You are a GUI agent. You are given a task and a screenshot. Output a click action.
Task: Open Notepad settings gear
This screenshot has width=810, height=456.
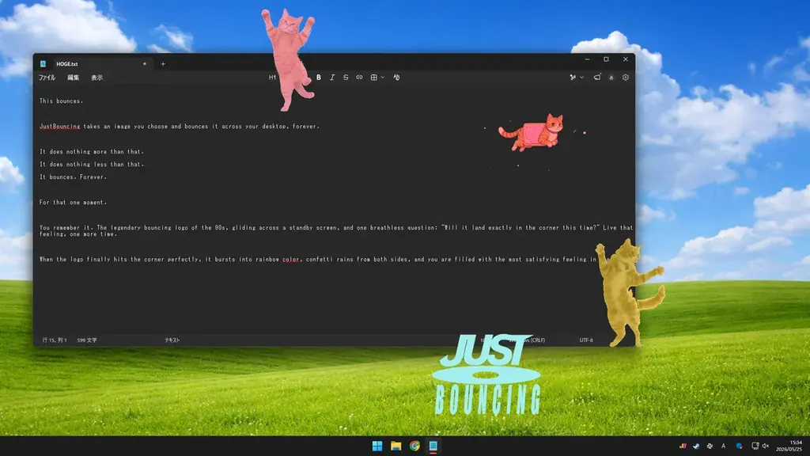point(626,78)
